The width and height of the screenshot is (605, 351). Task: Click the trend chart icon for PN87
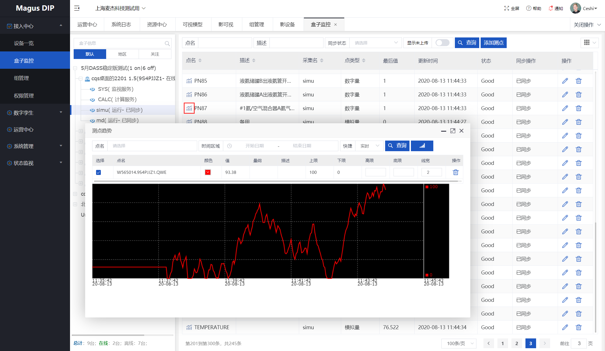pos(189,108)
